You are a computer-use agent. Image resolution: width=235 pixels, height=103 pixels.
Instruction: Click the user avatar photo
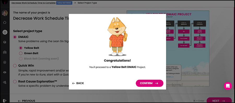coord(5,13)
